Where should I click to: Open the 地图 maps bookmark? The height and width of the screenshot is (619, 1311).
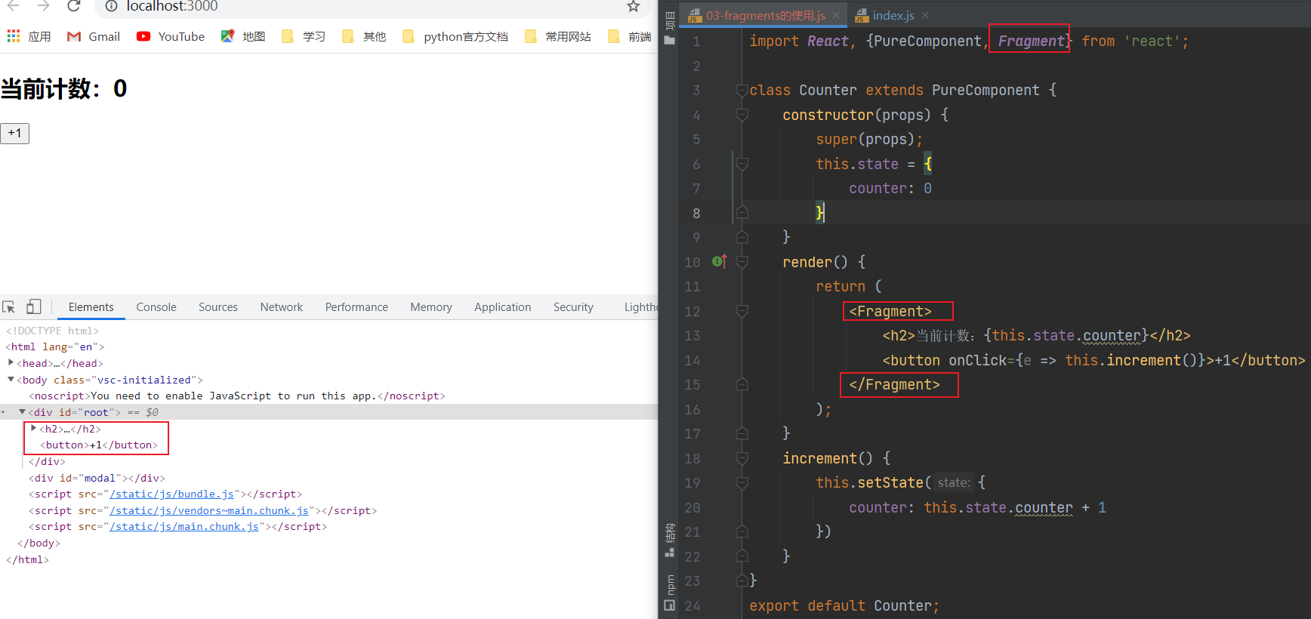coord(243,36)
